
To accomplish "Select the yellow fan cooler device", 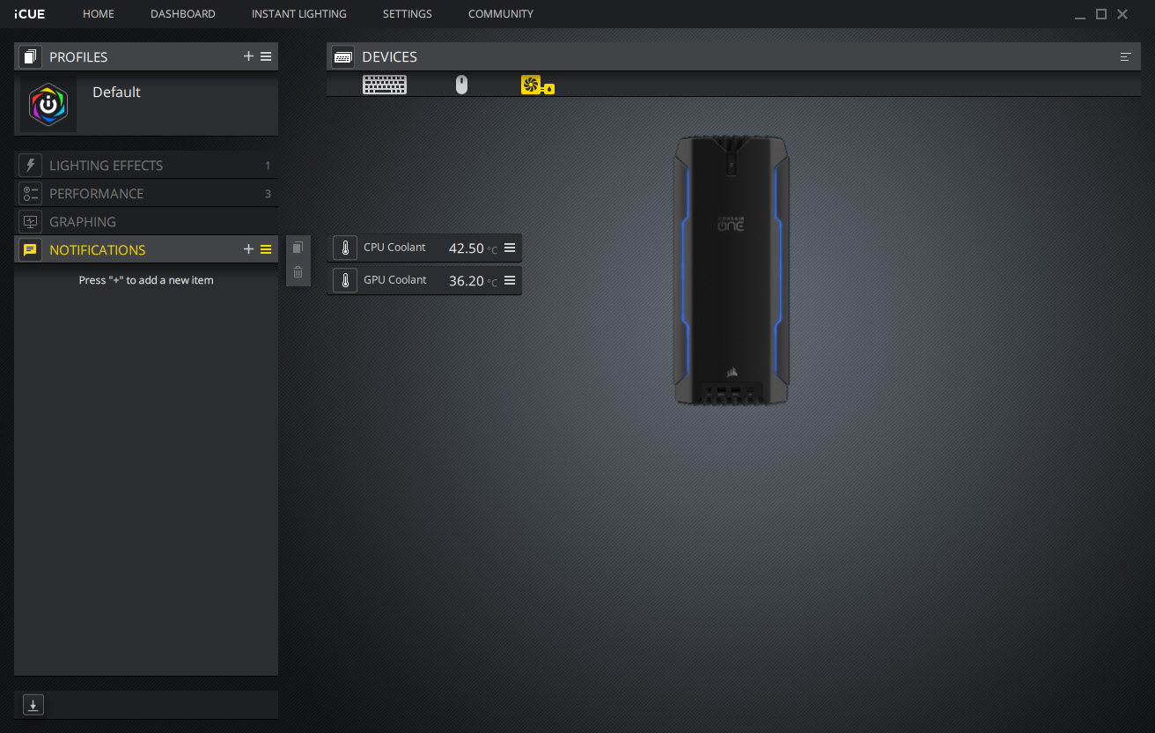I will (537, 85).
